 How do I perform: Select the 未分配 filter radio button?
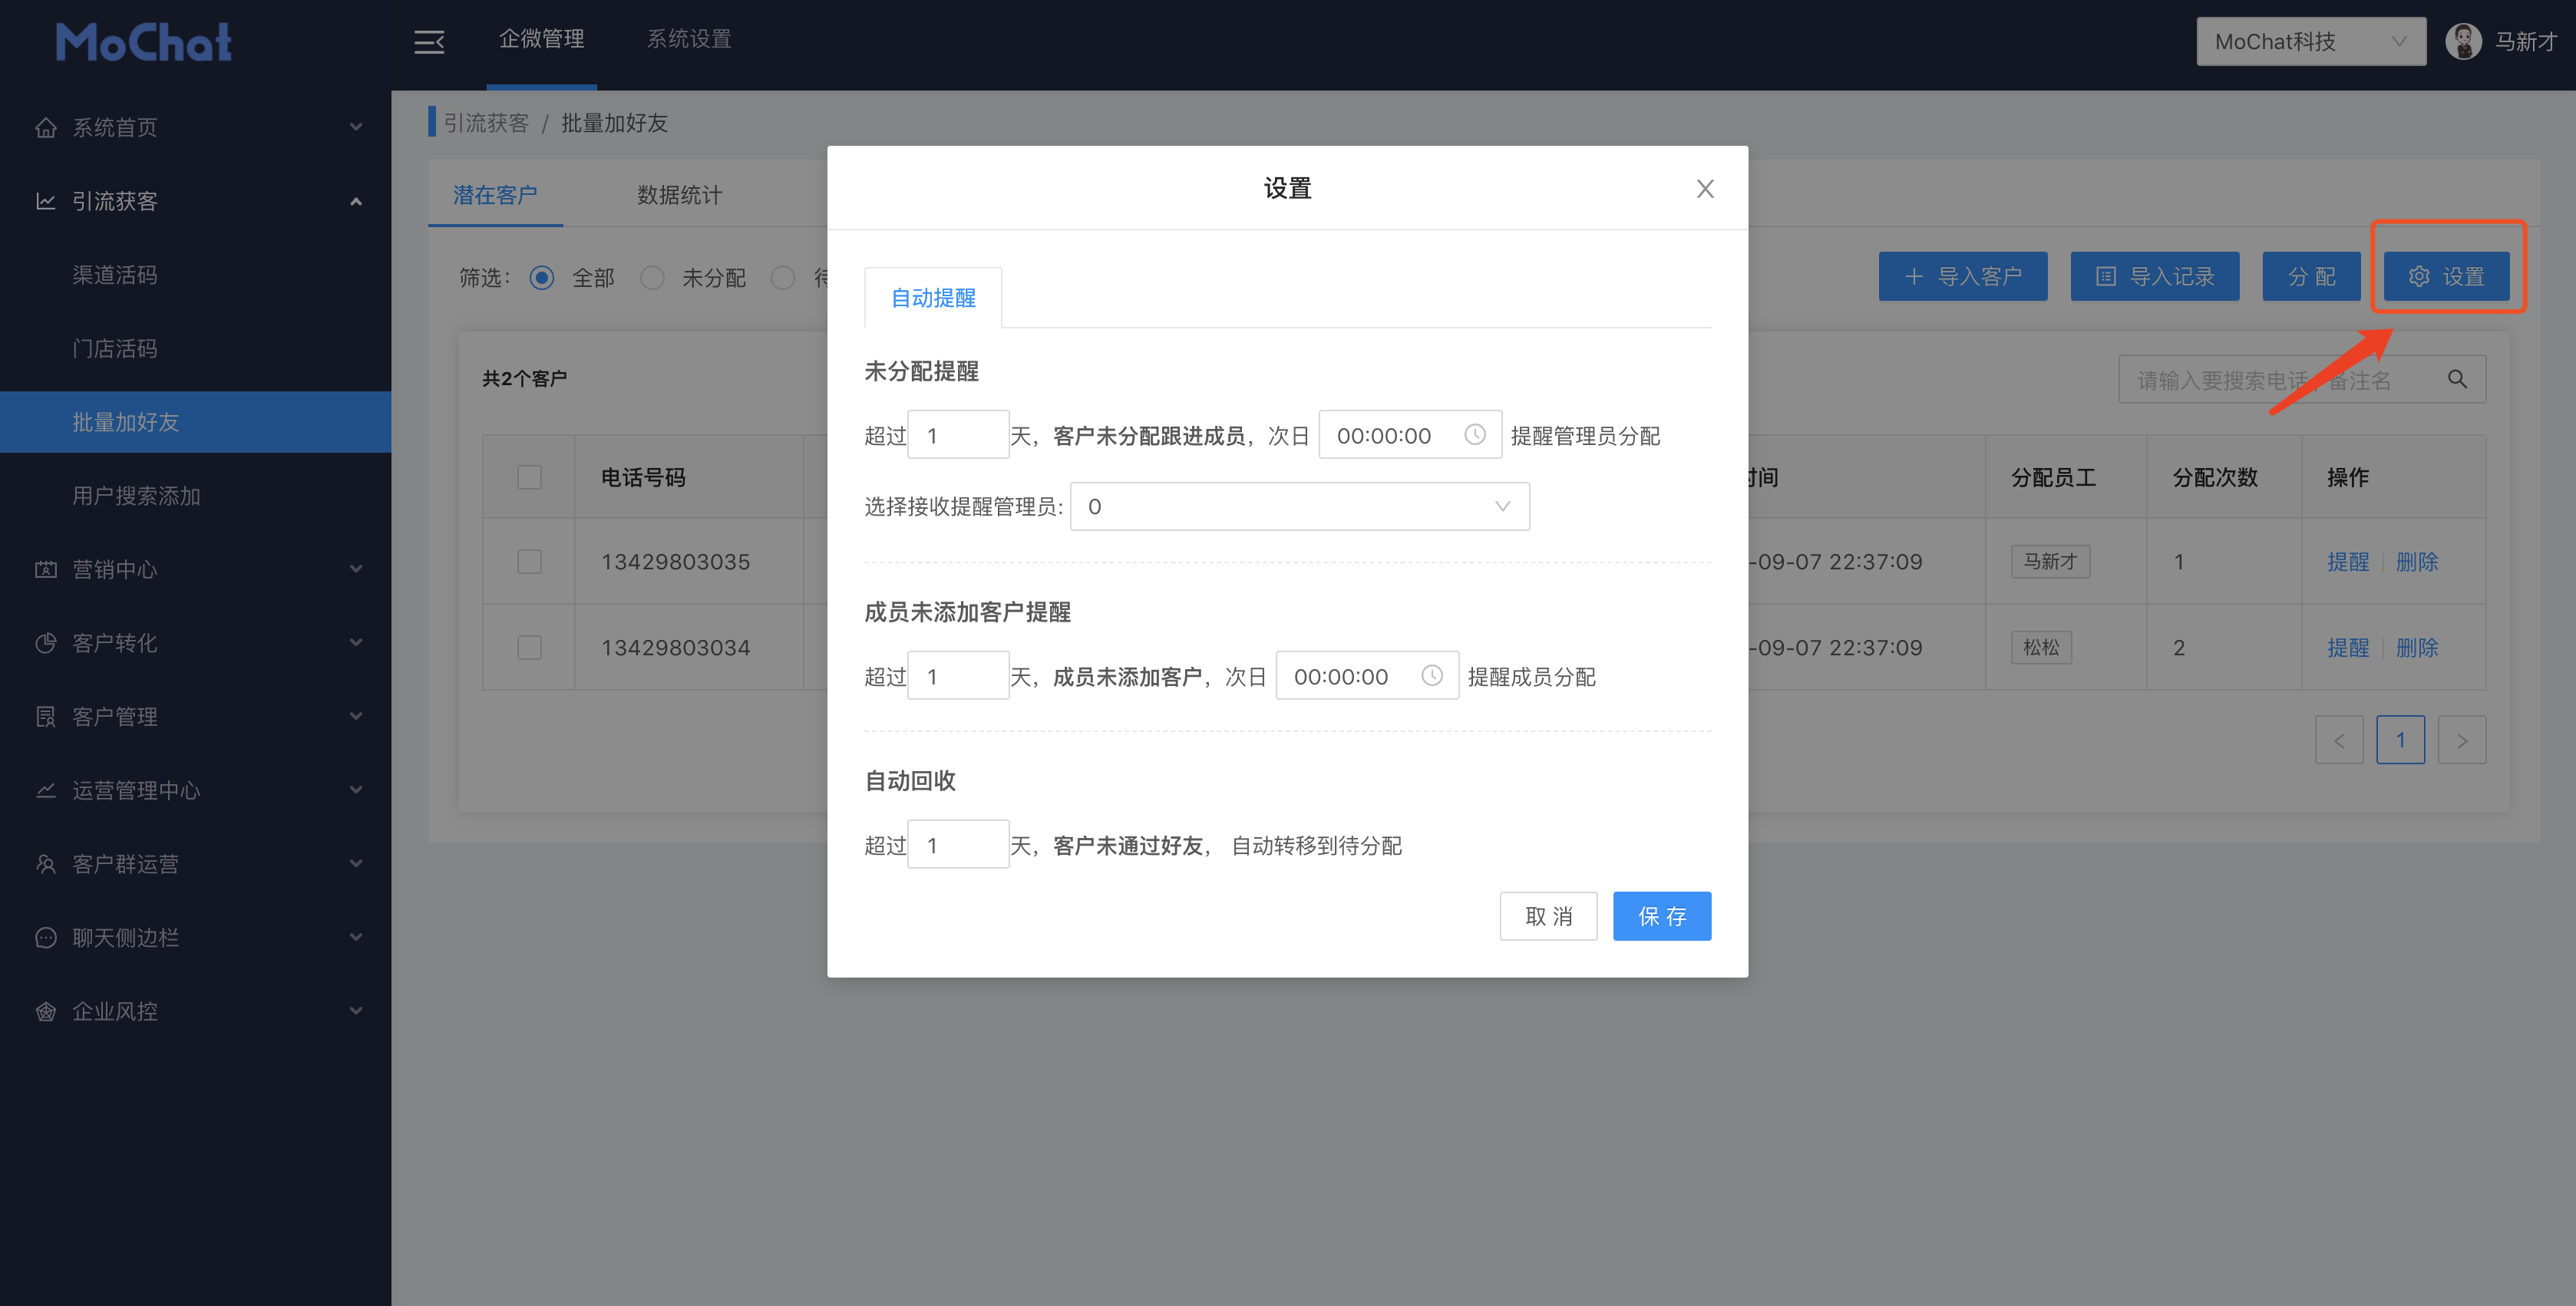(652, 277)
